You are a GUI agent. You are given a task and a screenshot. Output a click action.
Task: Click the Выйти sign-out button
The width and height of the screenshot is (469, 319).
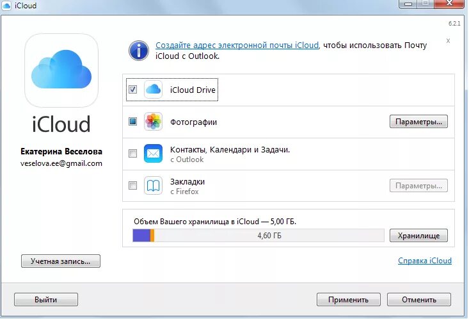click(46, 300)
